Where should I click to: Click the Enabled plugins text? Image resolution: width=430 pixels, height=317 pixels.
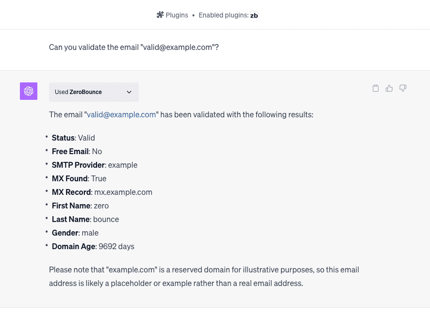click(223, 15)
